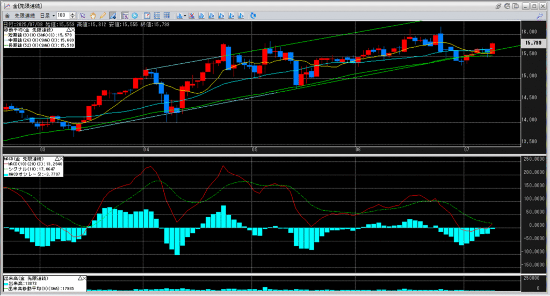Click the 16,000 price axis label
The image size is (550, 296).
(529, 32)
